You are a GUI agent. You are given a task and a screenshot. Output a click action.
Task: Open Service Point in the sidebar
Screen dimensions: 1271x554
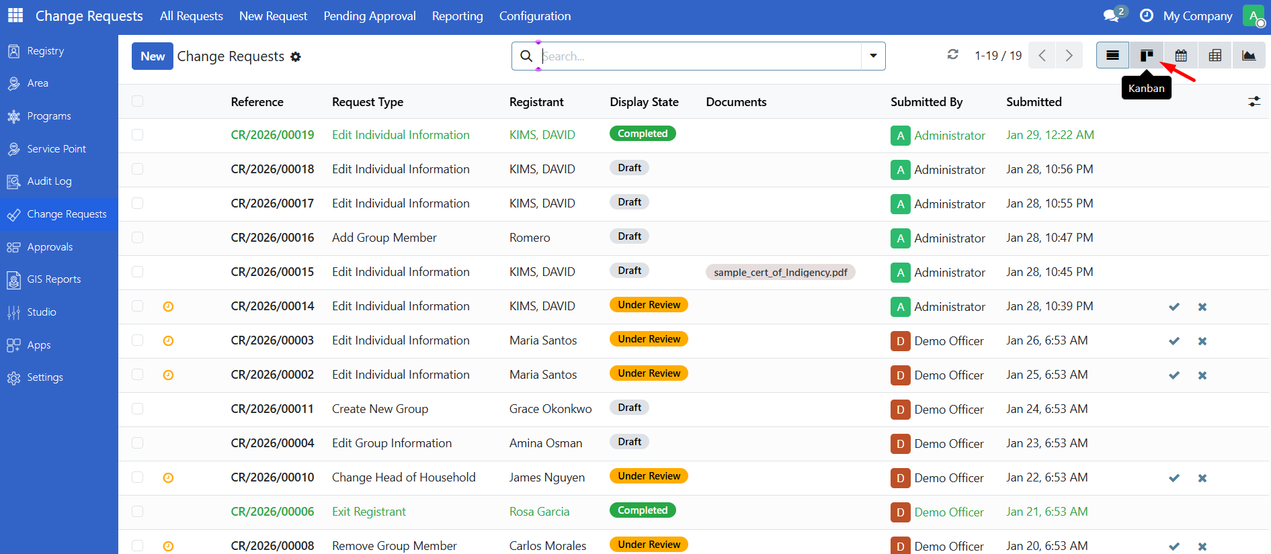click(59, 149)
